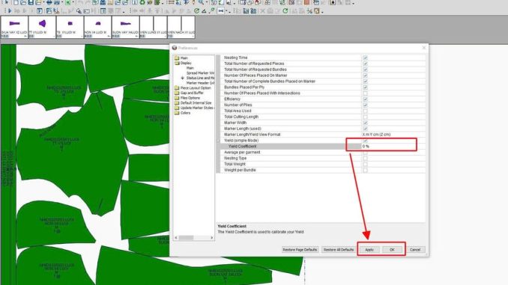Open Files Options category
This screenshot has width=508, height=285.
point(190,98)
